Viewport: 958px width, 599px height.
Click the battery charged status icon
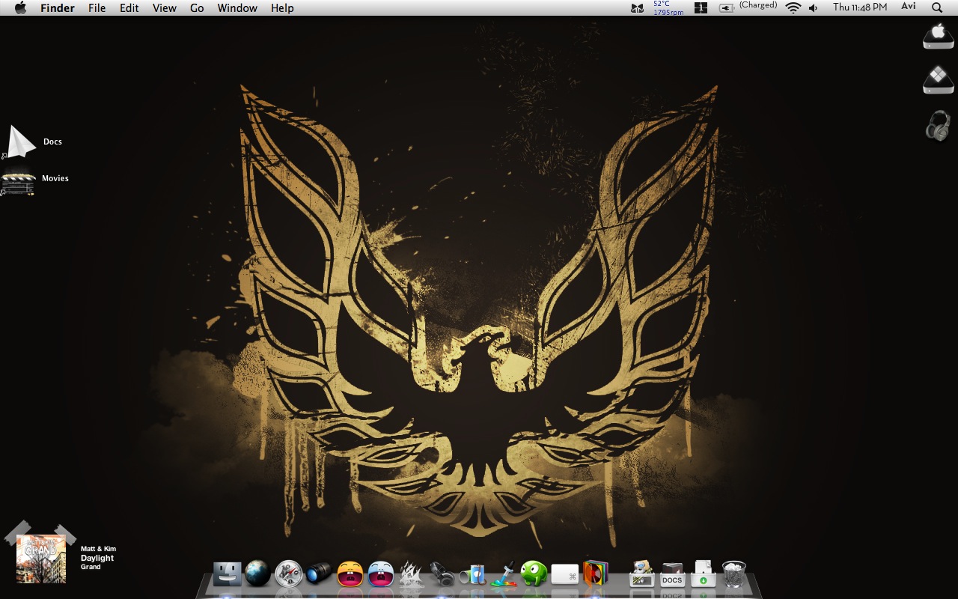tap(726, 7)
